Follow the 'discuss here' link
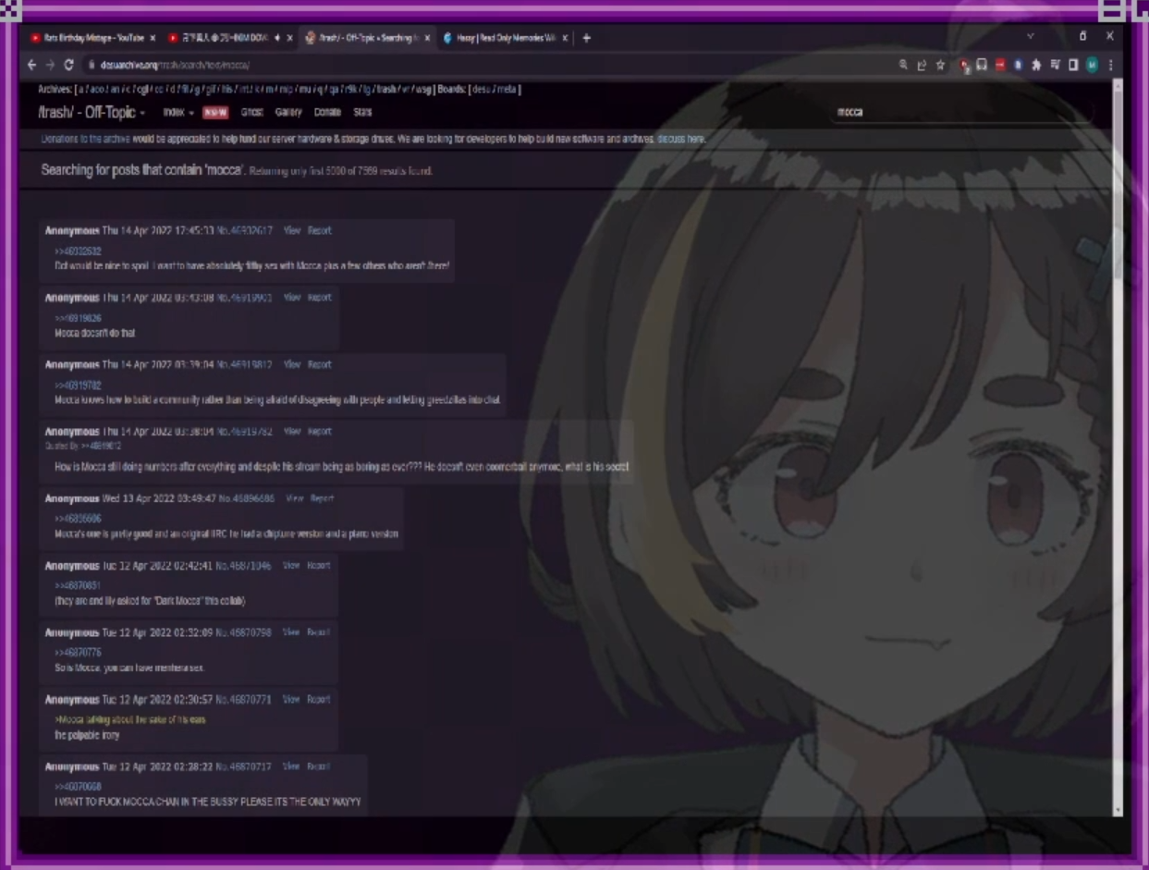Viewport: 1149px width, 870px height. point(682,139)
